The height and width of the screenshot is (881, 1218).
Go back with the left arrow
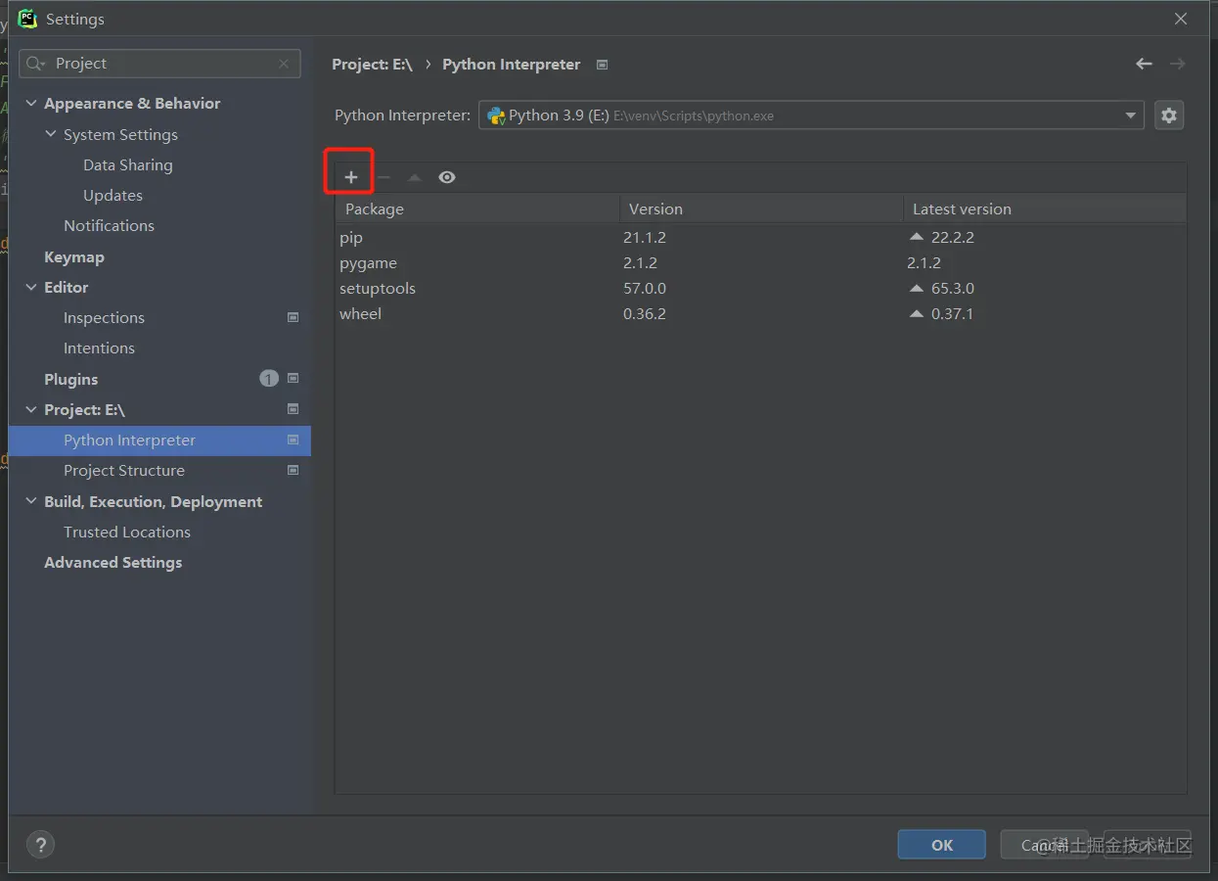(x=1144, y=64)
